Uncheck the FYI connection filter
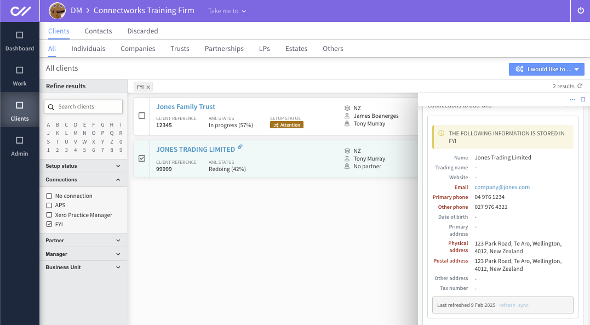Image resolution: width=590 pixels, height=325 pixels. [49, 224]
